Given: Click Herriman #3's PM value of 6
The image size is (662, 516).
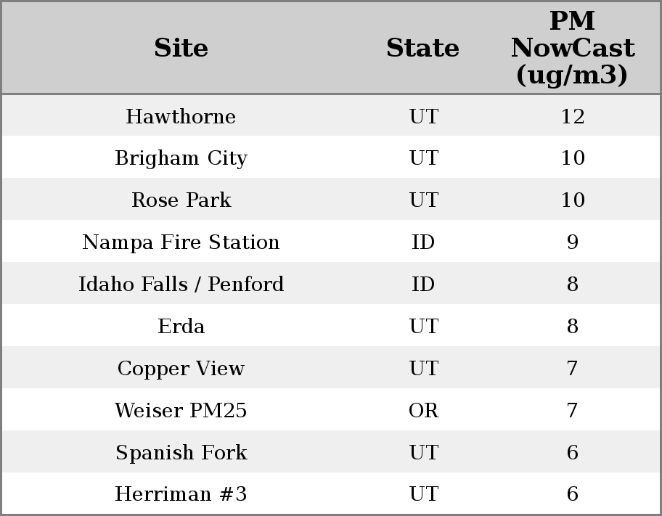Looking at the screenshot, I should (572, 494).
